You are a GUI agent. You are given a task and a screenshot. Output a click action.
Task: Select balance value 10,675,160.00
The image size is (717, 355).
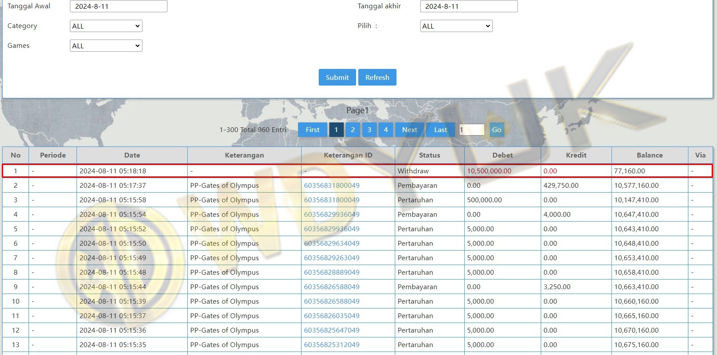[636, 344]
